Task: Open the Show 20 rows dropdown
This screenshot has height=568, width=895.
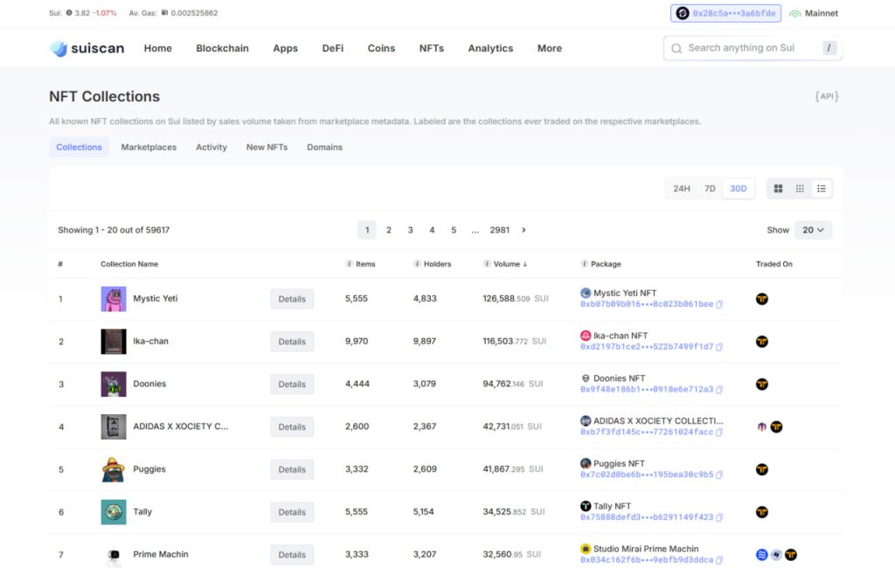Action: [813, 230]
